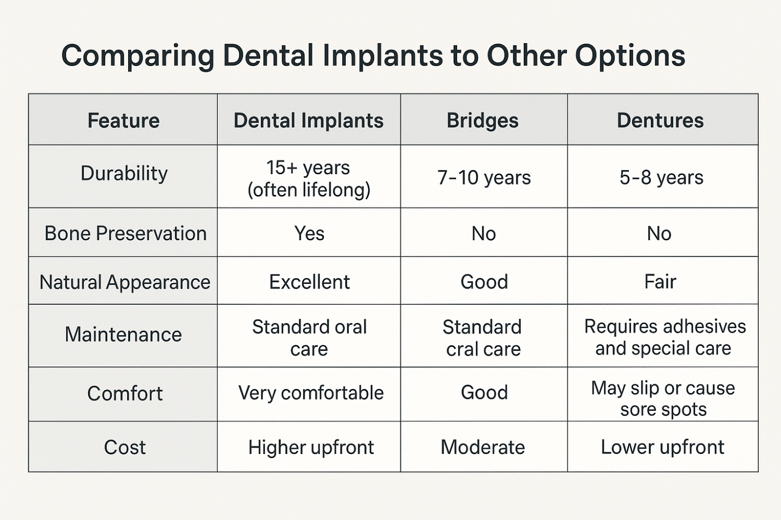Select the 'Bone Preservation' row label
This screenshot has width=781, height=520.
(x=125, y=233)
